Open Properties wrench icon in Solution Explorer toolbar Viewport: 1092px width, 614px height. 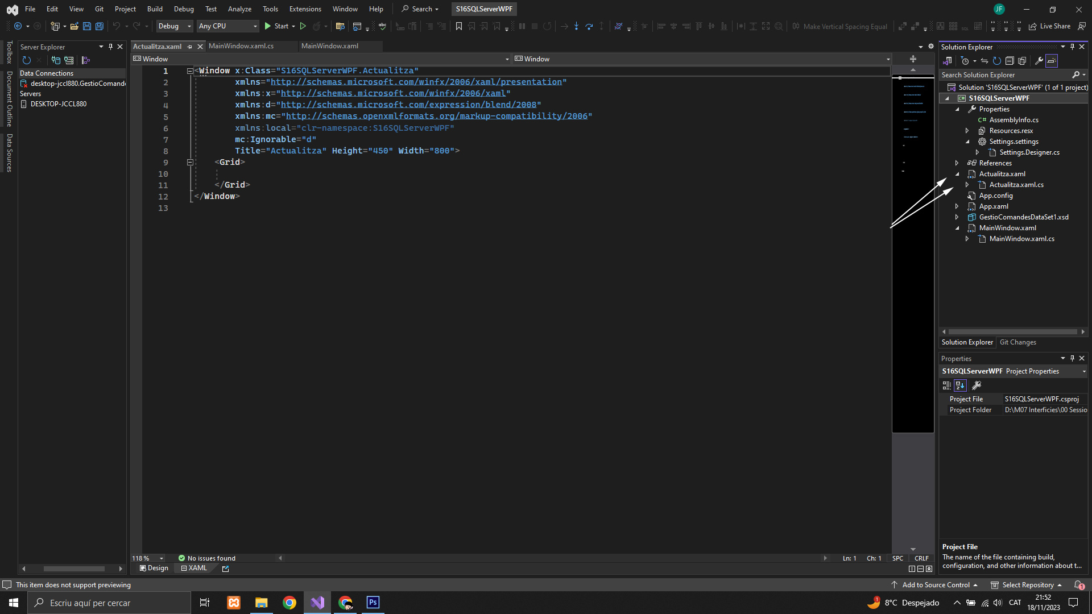click(x=1039, y=61)
